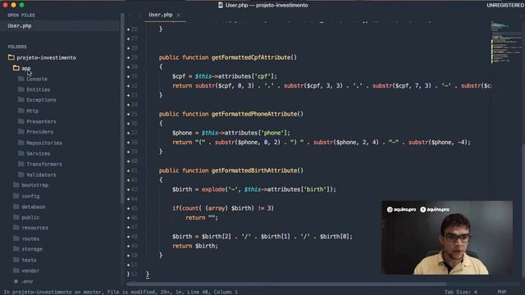Click line number 29 in the gutter

click(x=134, y=57)
